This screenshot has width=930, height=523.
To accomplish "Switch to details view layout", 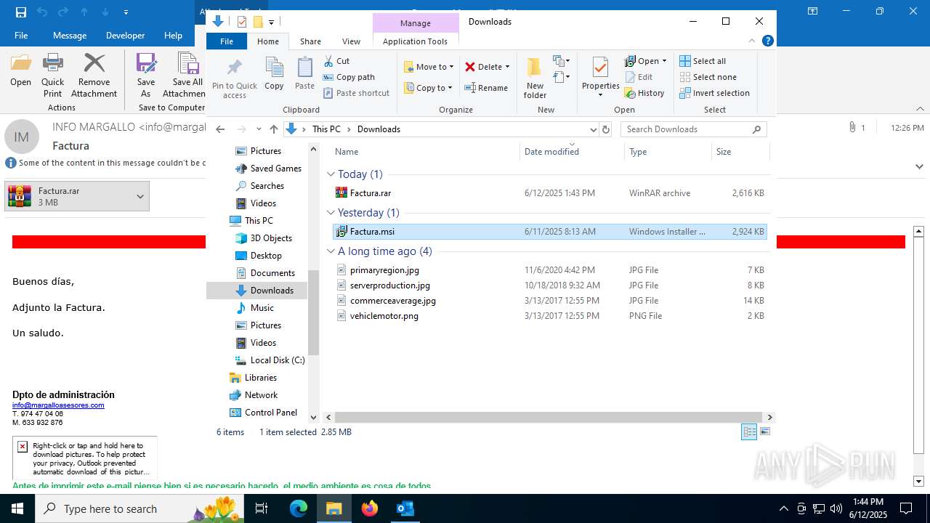I will click(749, 432).
